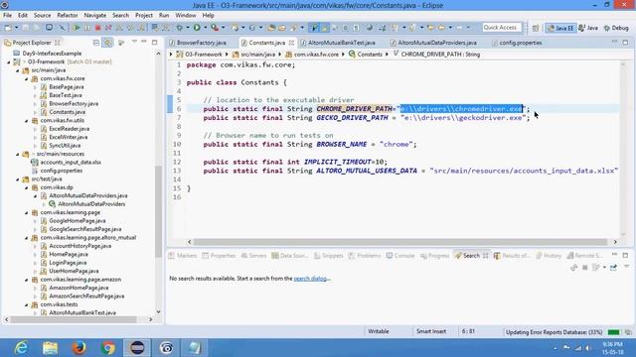636x357 pixels.
Task: Open the File menu
Action: [7, 16]
